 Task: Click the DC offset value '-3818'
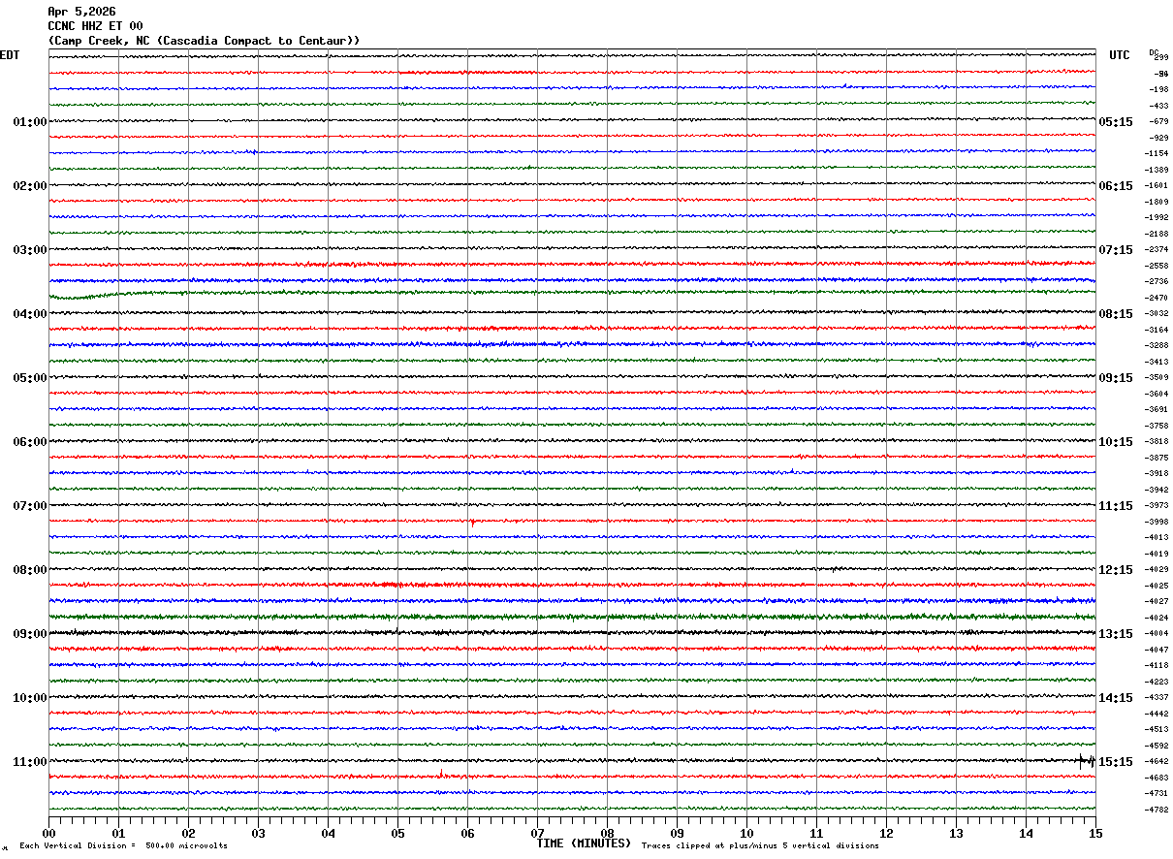point(1157,442)
